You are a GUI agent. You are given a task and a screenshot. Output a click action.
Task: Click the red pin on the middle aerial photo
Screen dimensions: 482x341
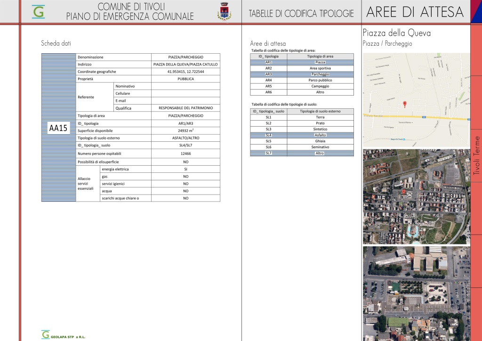pos(403,192)
